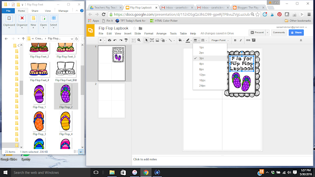Open the Shape tool in the toolbar
This screenshot has width=315, height=177.
163,40
